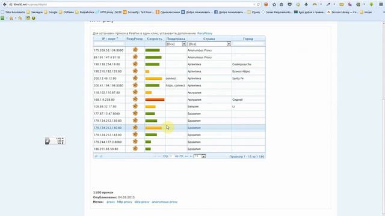Open Total bookmarks folder in bookmarks bar
385x216 pixels.
[x=13, y=12]
